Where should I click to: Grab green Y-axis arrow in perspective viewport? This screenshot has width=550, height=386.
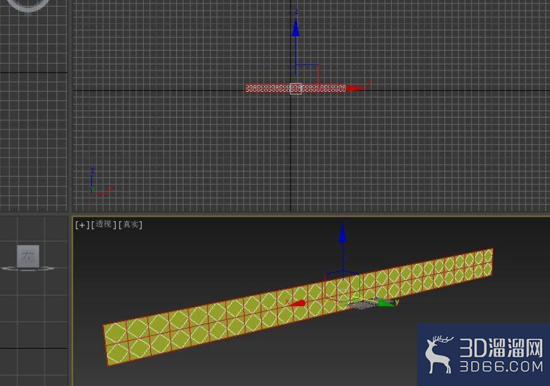386,303
